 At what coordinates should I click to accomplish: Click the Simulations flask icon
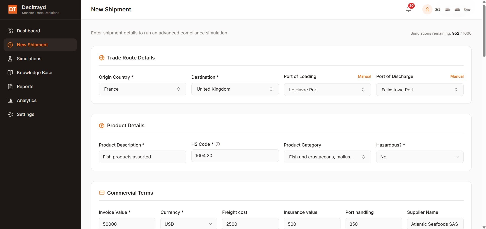tap(10, 59)
